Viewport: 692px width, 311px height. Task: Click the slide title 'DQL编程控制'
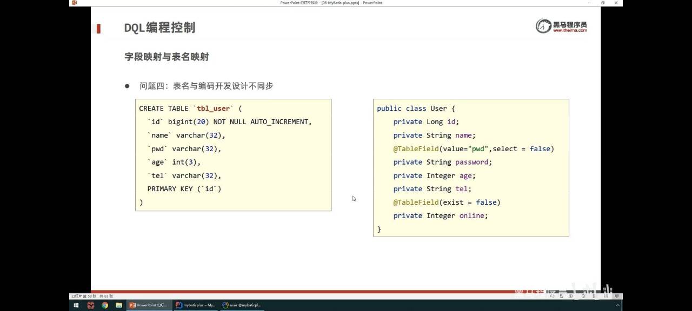click(159, 28)
